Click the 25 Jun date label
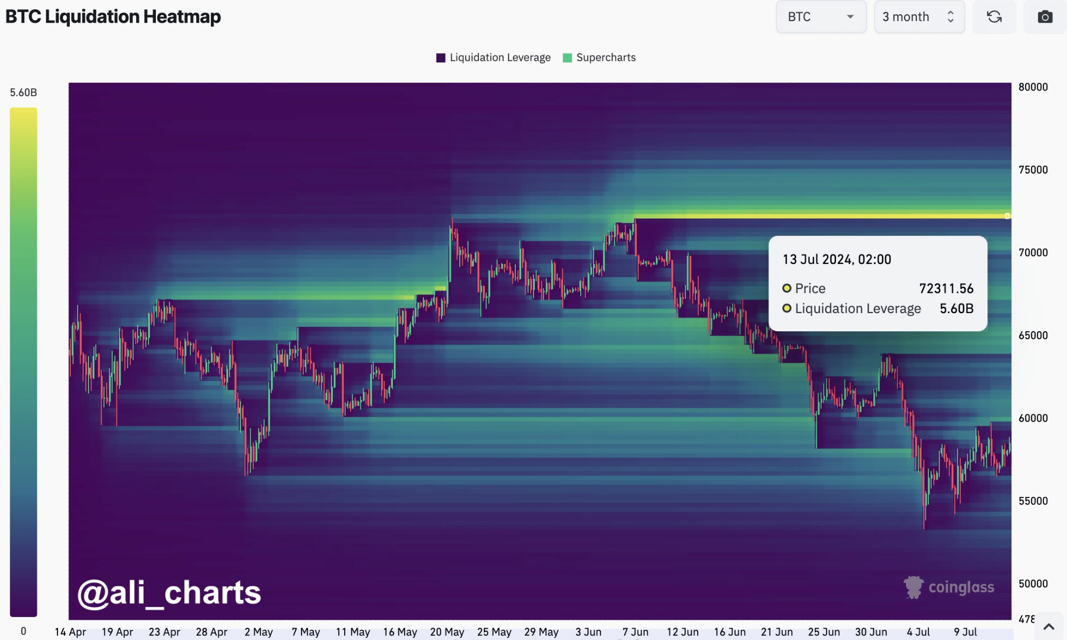1067x640 pixels. pos(824,632)
